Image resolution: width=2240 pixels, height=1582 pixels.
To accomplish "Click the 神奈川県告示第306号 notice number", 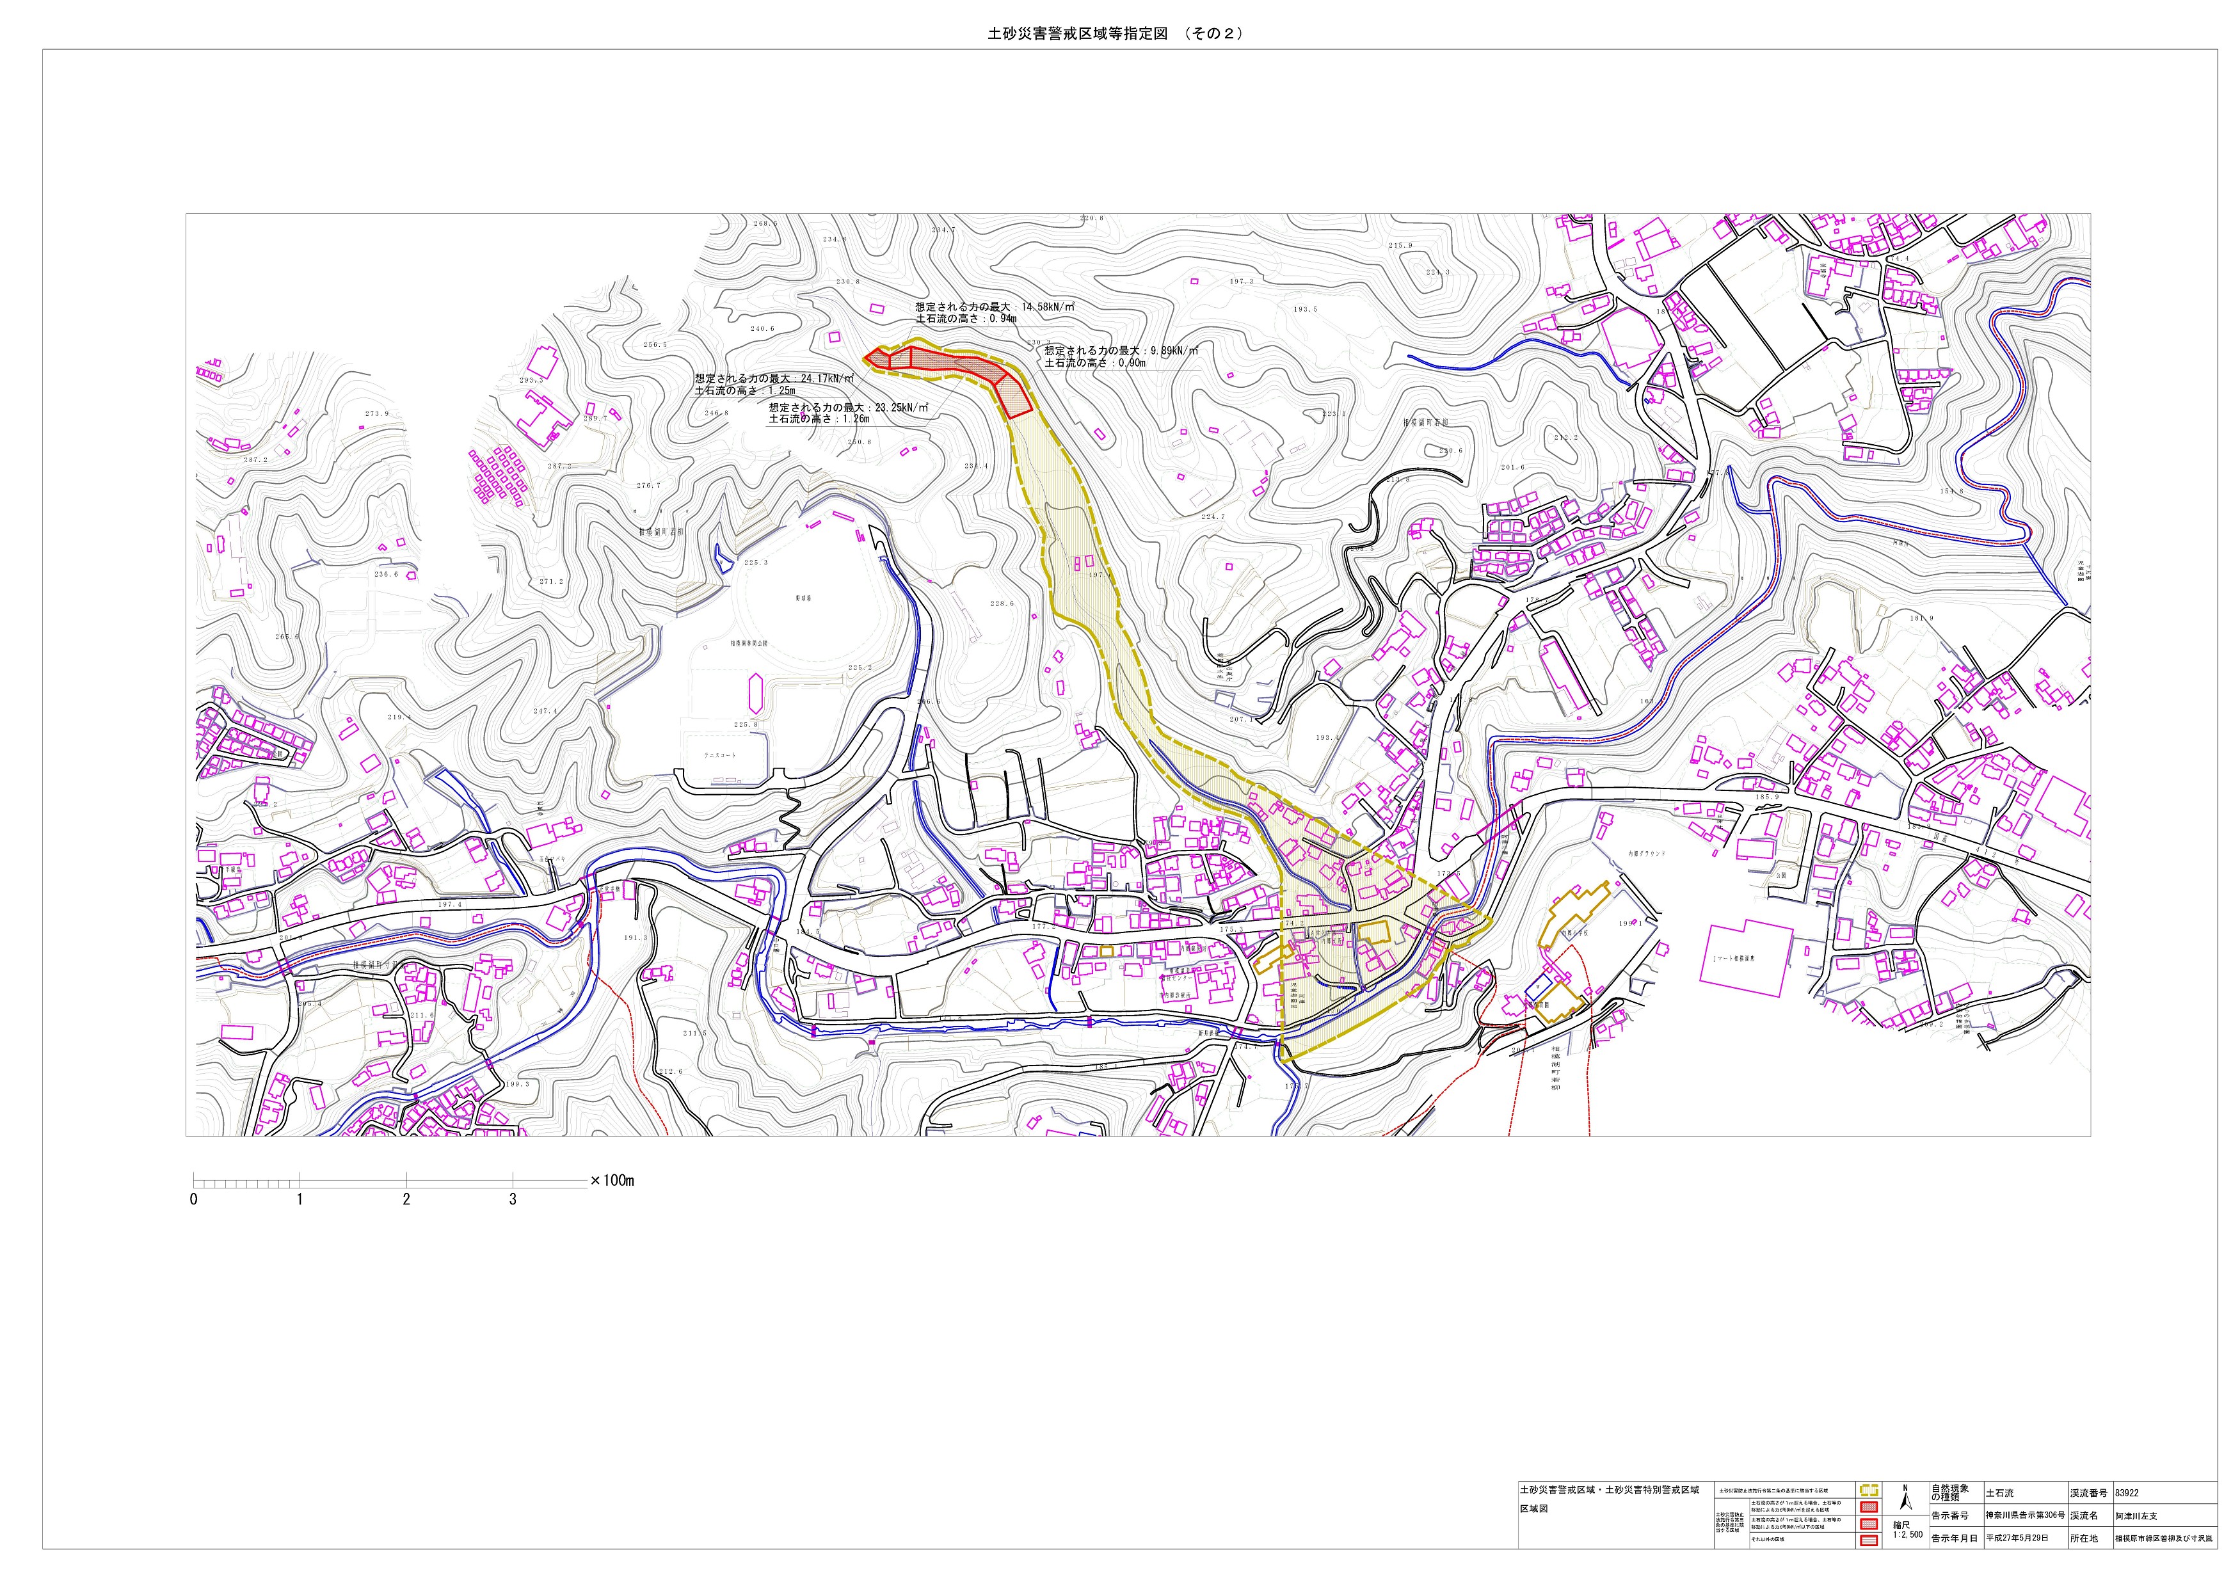I will (2024, 1515).
